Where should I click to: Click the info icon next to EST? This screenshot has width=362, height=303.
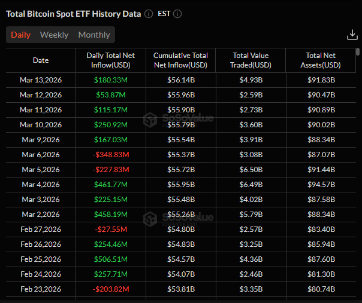(177, 14)
